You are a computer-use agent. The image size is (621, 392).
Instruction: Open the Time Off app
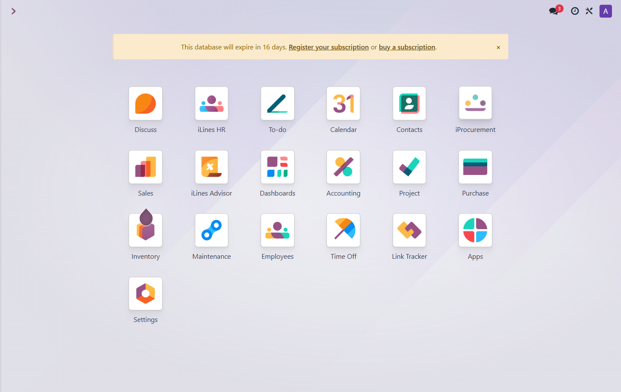pos(343,230)
